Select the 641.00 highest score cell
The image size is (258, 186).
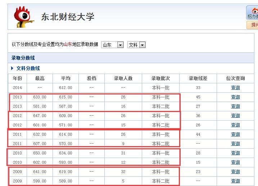tap(40, 172)
